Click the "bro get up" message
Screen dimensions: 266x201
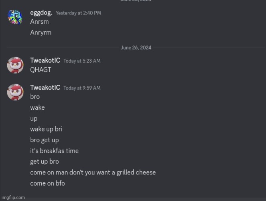pyautogui.click(x=44, y=140)
